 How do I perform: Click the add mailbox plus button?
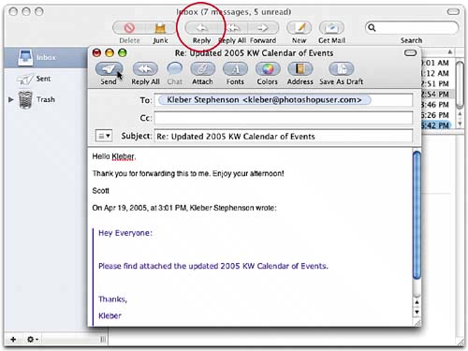click(x=13, y=339)
